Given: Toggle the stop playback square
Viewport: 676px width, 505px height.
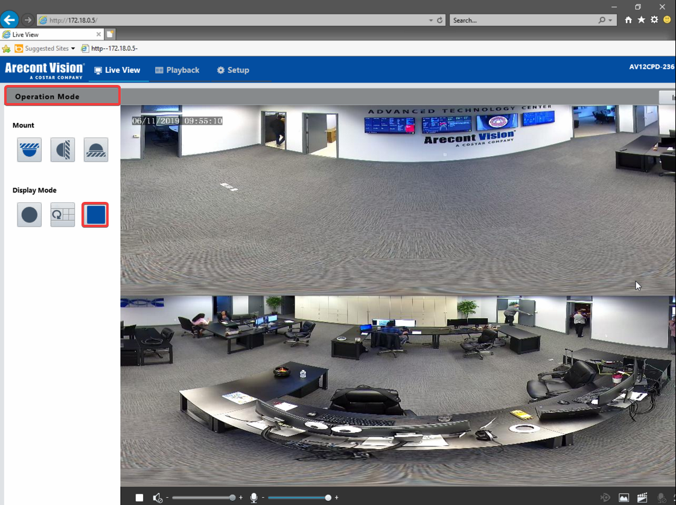Looking at the screenshot, I should 139,497.
